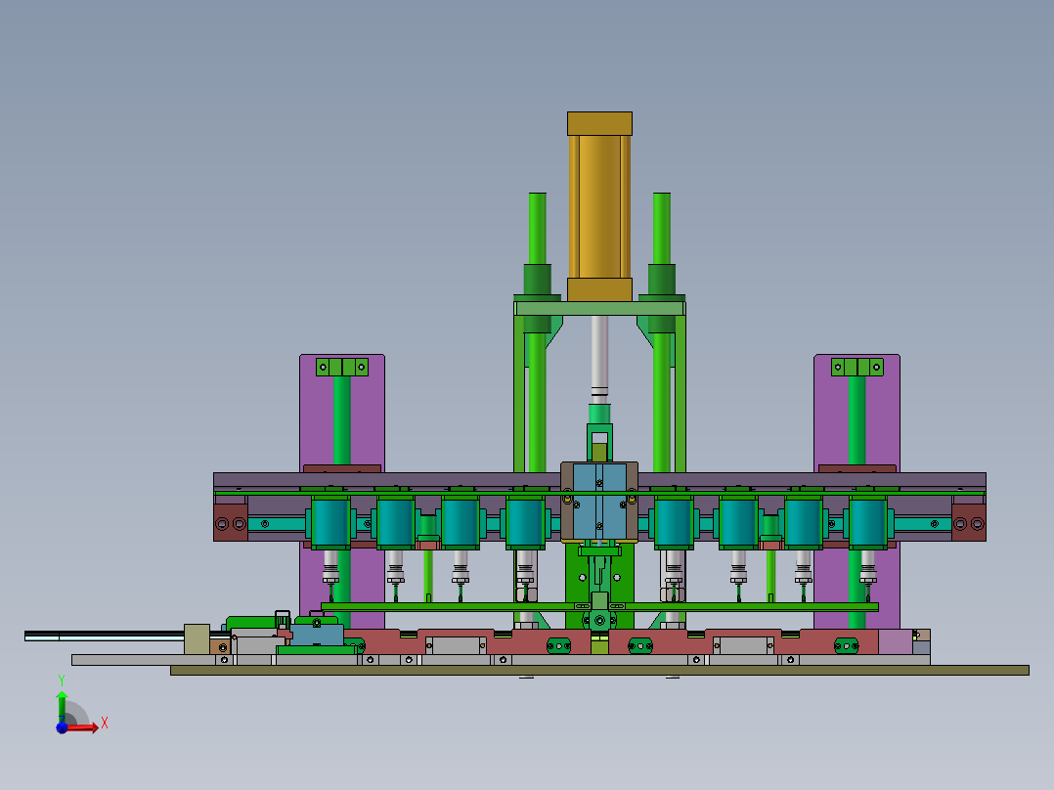The image size is (1054, 790).
Task: Select the right dark-red end block with bolts
Action: point(969,523)
